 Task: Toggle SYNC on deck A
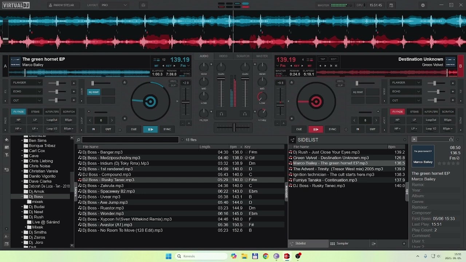point(167,129)
